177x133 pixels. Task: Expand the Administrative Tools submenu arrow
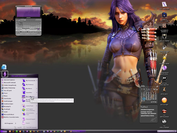click(37, 114)
